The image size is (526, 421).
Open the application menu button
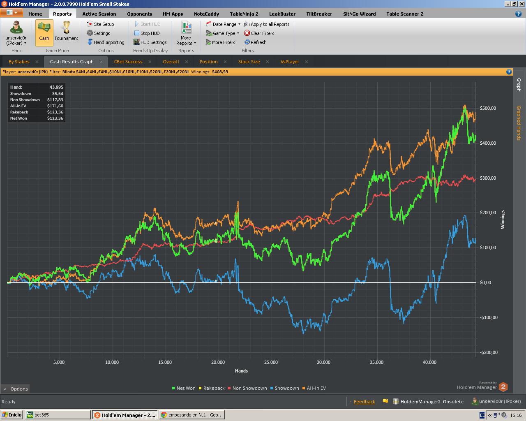(x=12, y=13)
